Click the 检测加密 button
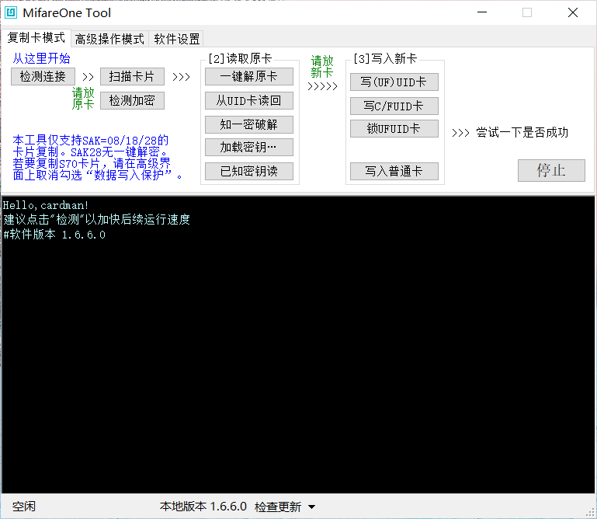This screenshot has width=597, height=519. (x=132, y=100)
